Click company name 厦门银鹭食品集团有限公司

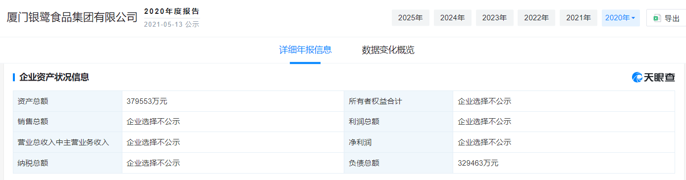(x=72, y=17)
